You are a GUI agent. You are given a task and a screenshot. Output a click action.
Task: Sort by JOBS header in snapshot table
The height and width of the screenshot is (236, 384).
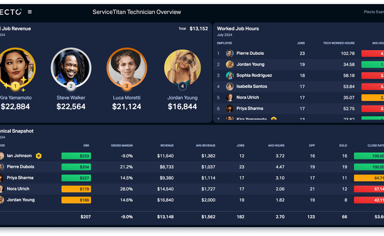(240, 146)
